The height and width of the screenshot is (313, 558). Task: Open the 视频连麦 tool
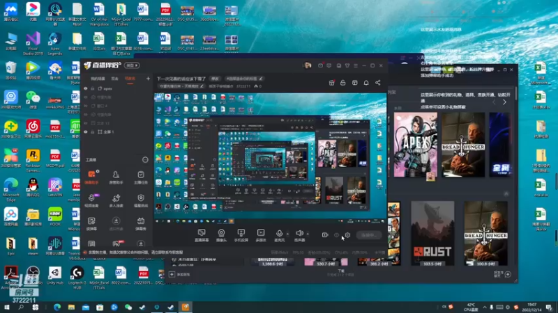point(91,200)
